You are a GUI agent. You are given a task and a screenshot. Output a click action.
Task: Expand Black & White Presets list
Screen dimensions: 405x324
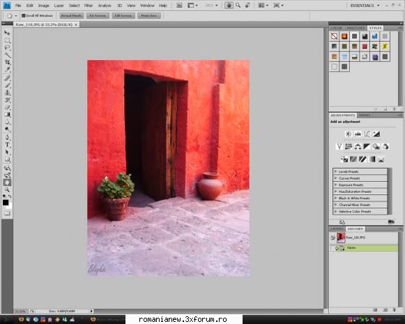tap(336, 198)
